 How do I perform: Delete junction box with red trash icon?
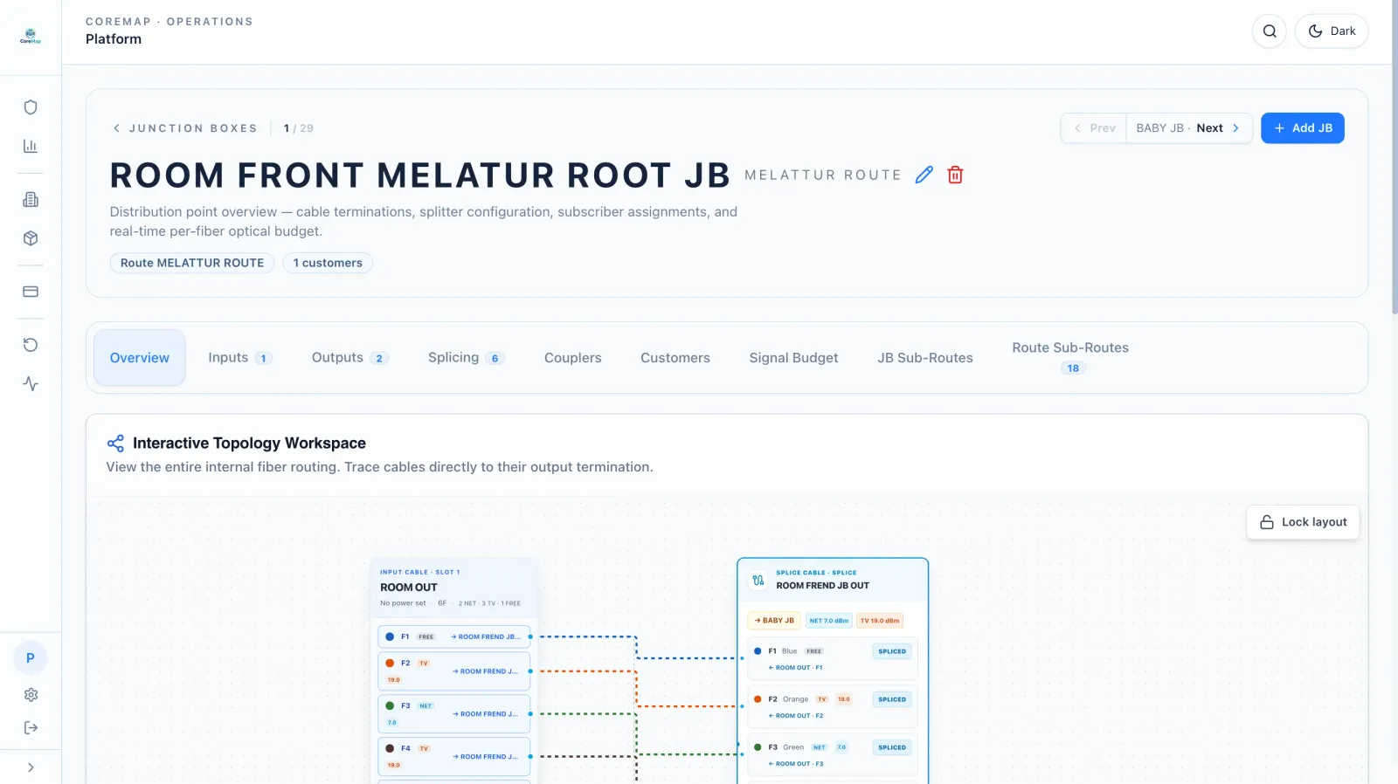956,175
